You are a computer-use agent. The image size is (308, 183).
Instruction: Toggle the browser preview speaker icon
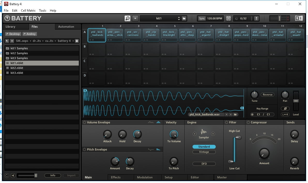(x=13, y=176)
